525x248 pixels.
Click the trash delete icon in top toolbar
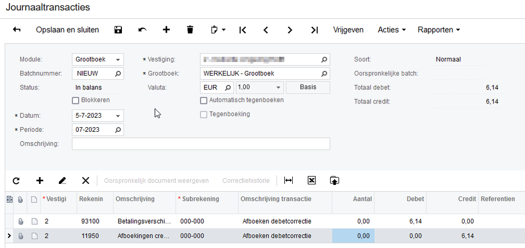pyautogui.click(x=190, y=30)
